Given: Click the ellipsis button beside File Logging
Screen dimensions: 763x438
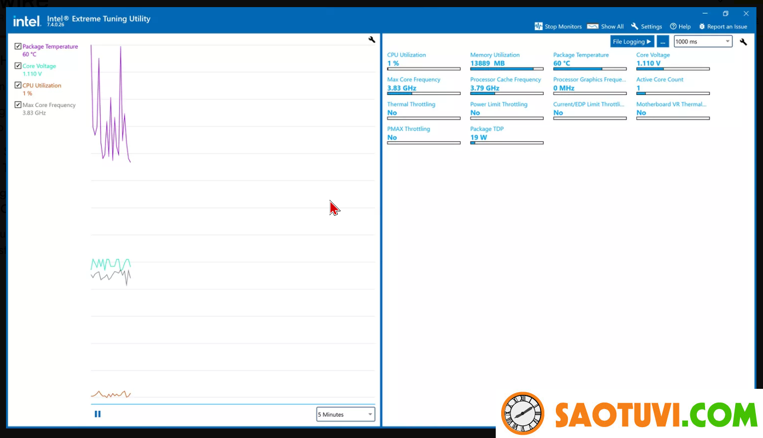Looking at the screenshot, I should (x=662, y=42).
